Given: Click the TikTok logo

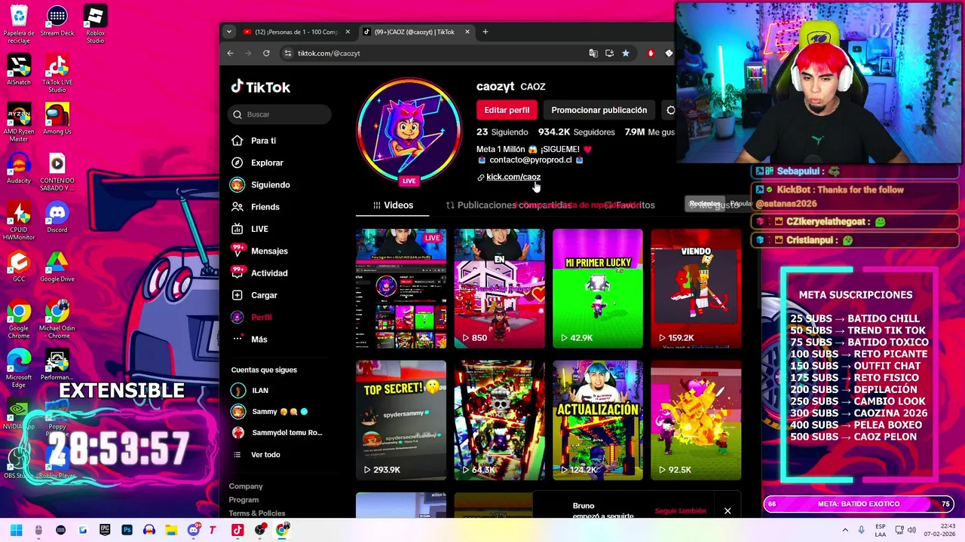Looking at the screenshot, I should pos(261,87).
